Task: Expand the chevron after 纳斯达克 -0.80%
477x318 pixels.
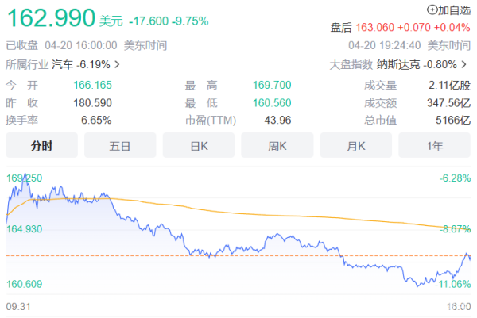Action: point(467,64)
